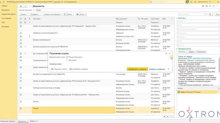Image resolution: width=220 pixels, height=123 pixels.
Task: Click file icon next to Шаблон Письмо
Action: click(x=179, y=92)
